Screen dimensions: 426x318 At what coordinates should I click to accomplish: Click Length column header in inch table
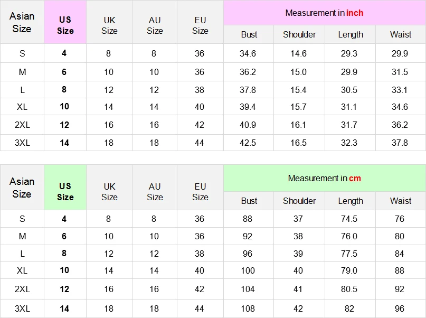[351, 34]
